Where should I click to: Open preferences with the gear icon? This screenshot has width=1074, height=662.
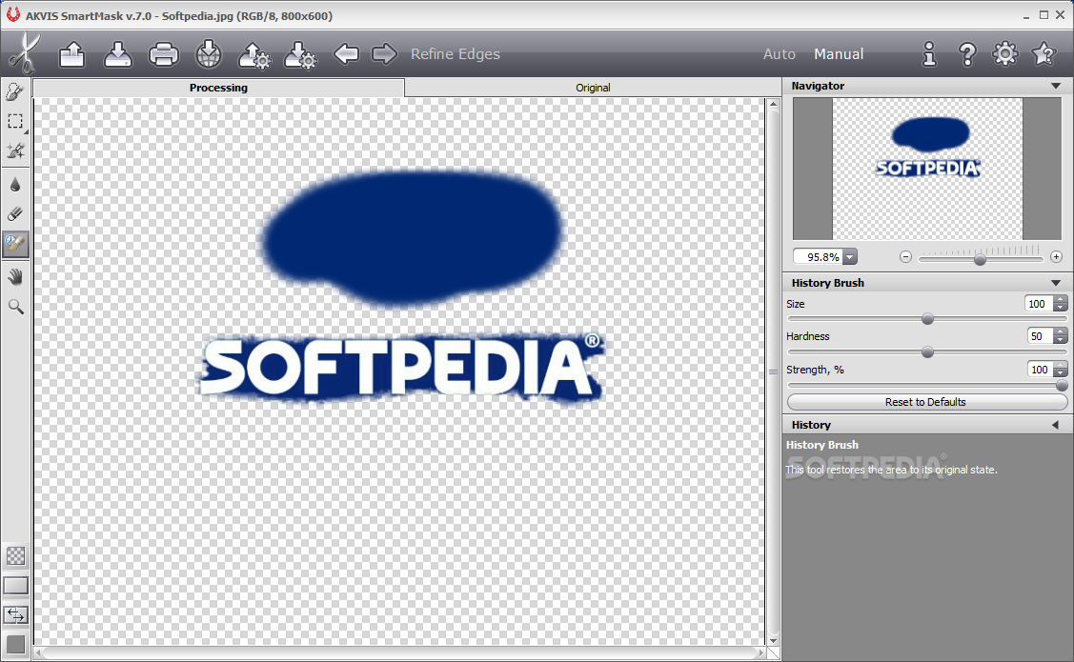[x=1004, y=53]
